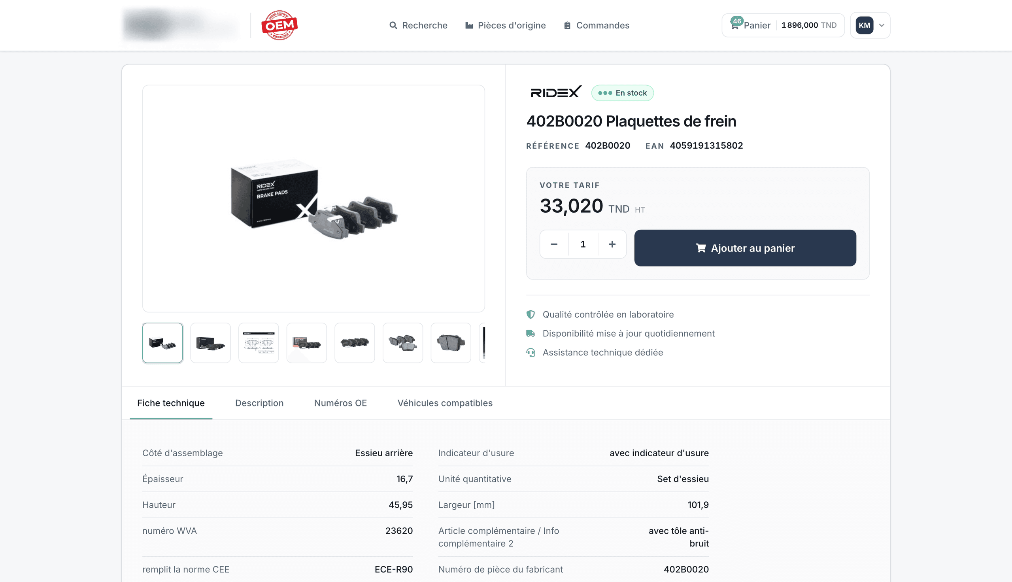Click the Essieu arrière value
Viewport: 1012px width, 582px height.
pyautogui.click(x=383, y=453)
